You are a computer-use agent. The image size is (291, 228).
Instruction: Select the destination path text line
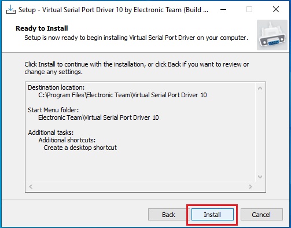click(123, 95)
